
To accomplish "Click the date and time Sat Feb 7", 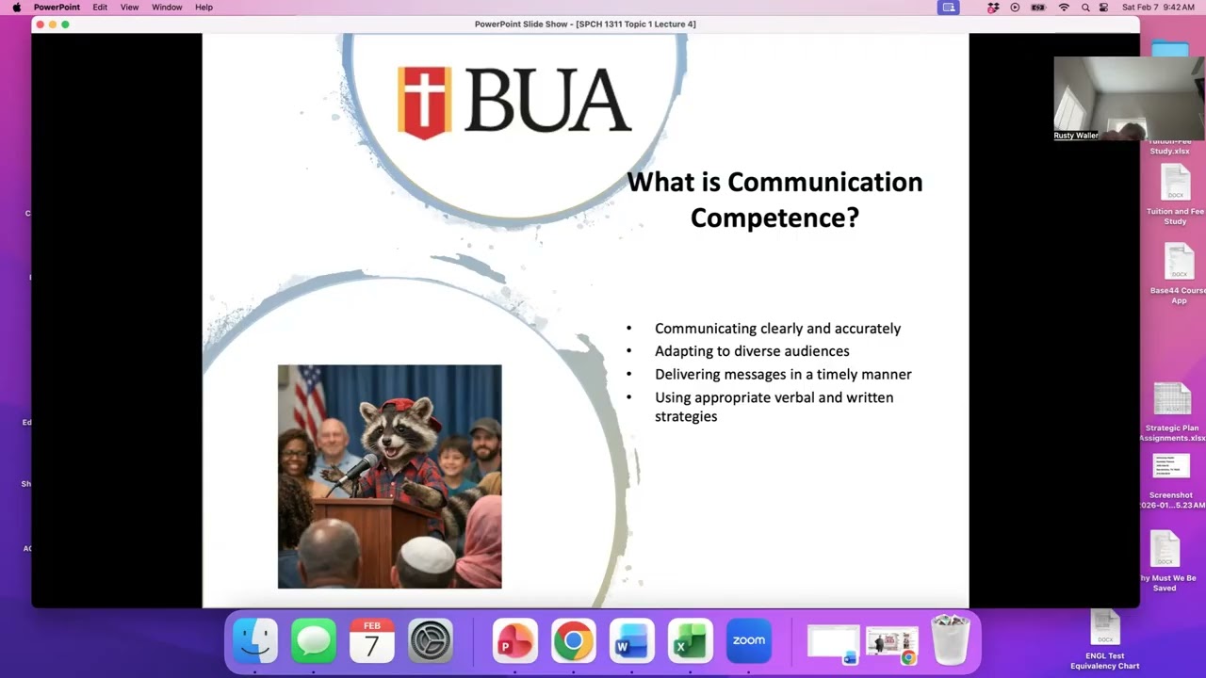I will [x=1158, y=8].
